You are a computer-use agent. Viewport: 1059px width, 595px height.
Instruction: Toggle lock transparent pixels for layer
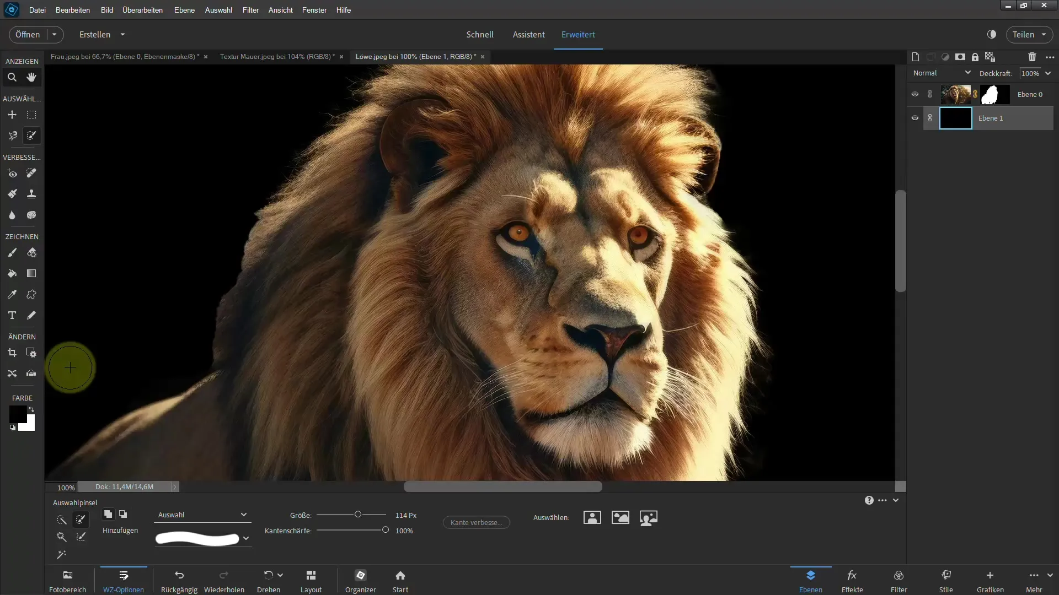pos(990,57)
